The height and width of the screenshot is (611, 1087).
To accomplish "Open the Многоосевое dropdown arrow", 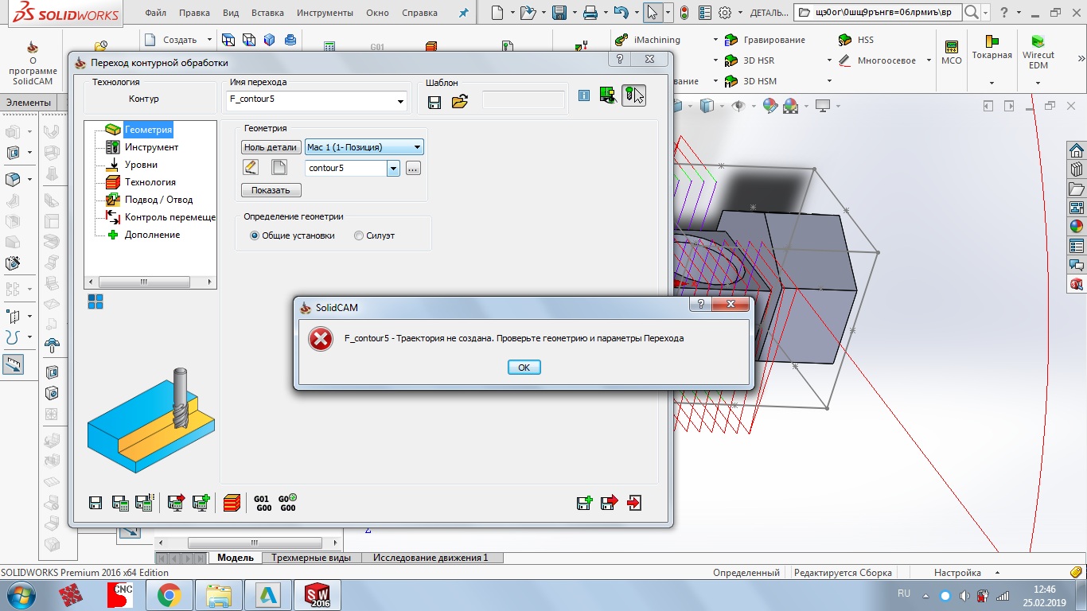I will pyautogui.click(x=929, y=60).
